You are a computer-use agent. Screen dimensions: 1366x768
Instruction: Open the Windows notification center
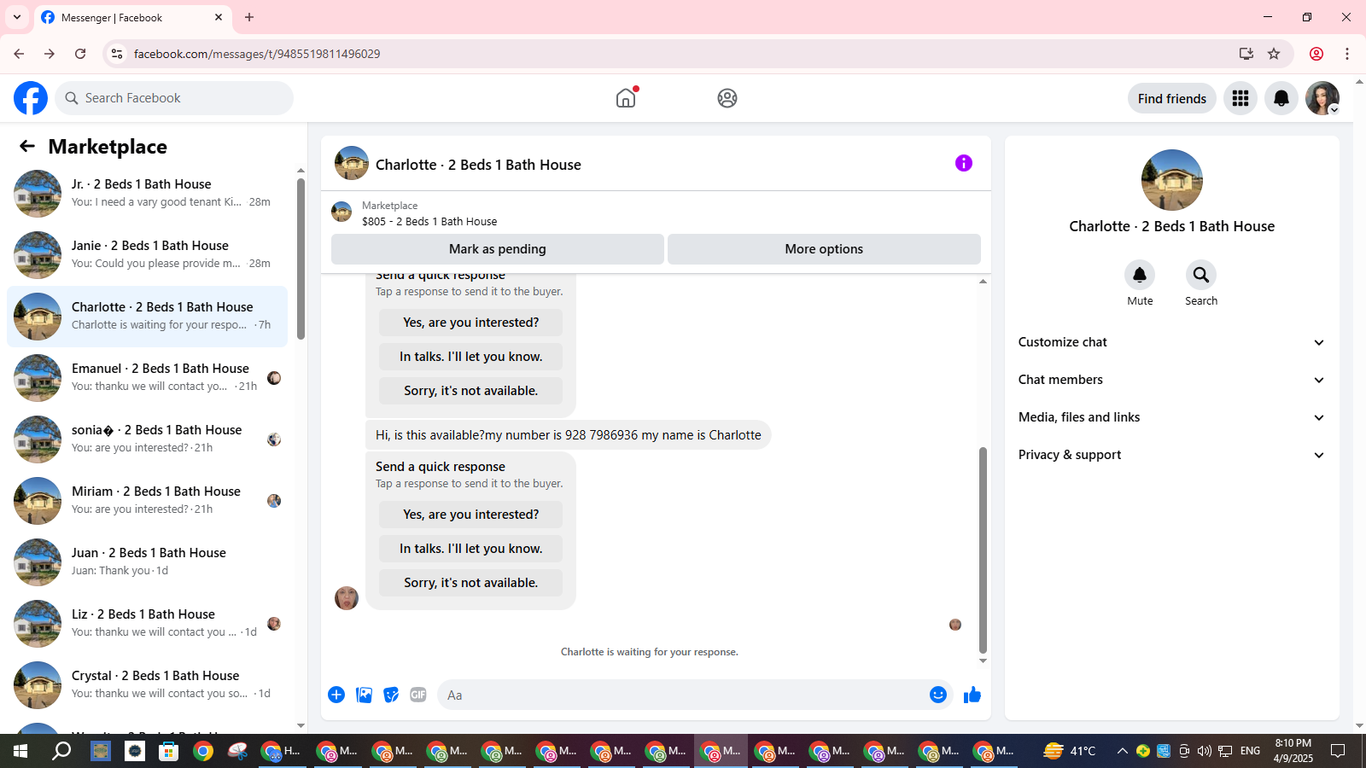(1338, 751)
